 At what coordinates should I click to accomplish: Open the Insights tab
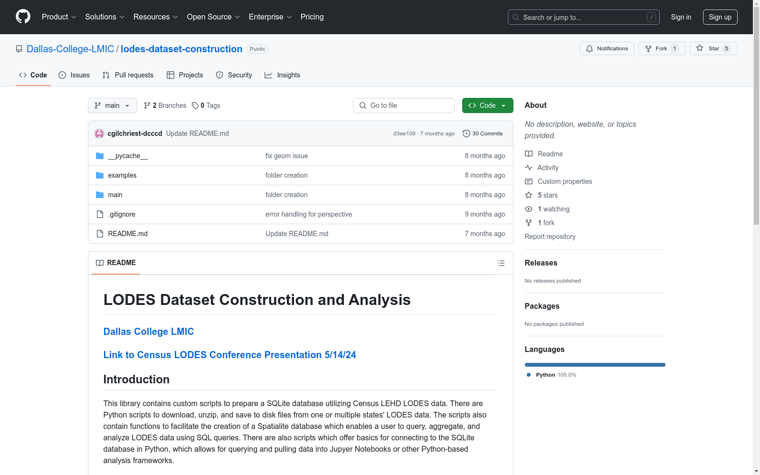(x=282, y=75)
